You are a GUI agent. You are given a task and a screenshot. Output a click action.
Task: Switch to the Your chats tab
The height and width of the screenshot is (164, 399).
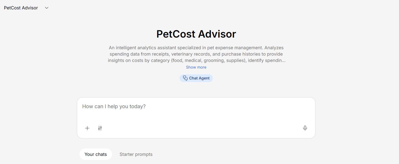96,154
